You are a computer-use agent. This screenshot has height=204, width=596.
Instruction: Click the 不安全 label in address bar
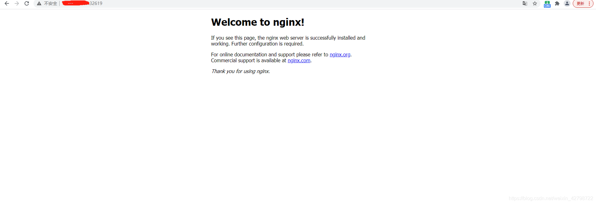51,3
